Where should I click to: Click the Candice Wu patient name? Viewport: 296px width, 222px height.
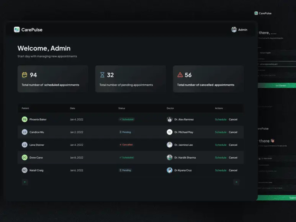tap(37, 132)
